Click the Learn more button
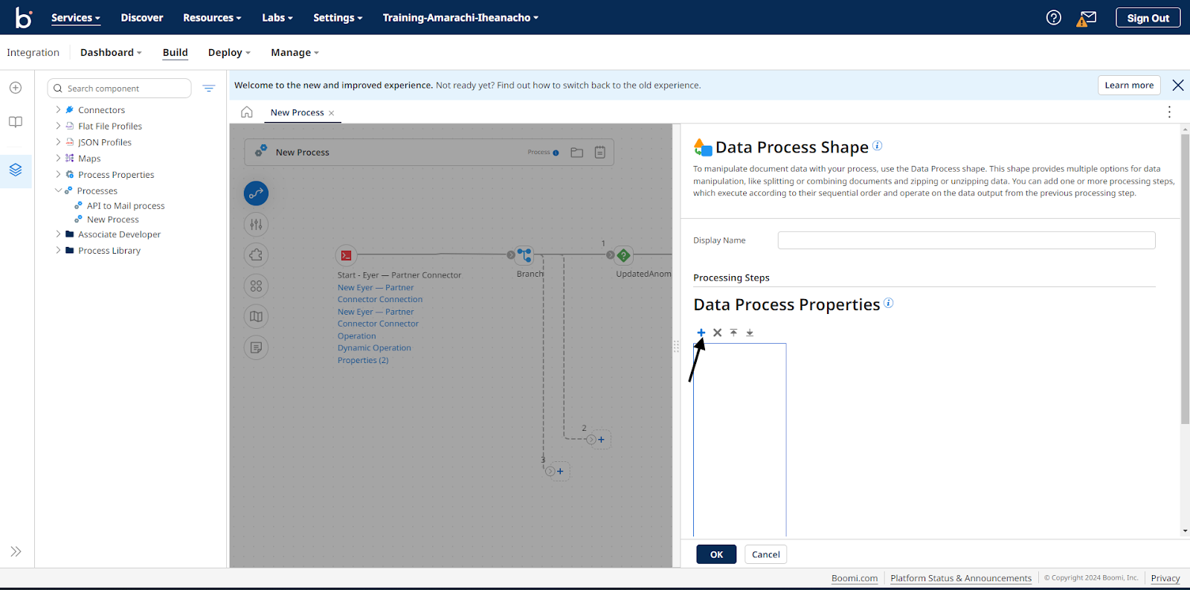Image resolution: width=1190 pixels, height=590 pixels. (x=1129, y=86)
